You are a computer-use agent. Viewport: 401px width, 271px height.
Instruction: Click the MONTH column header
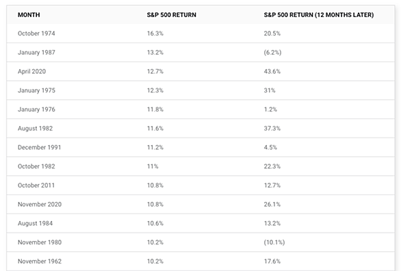pyautogui.click(x=29, y=15)
